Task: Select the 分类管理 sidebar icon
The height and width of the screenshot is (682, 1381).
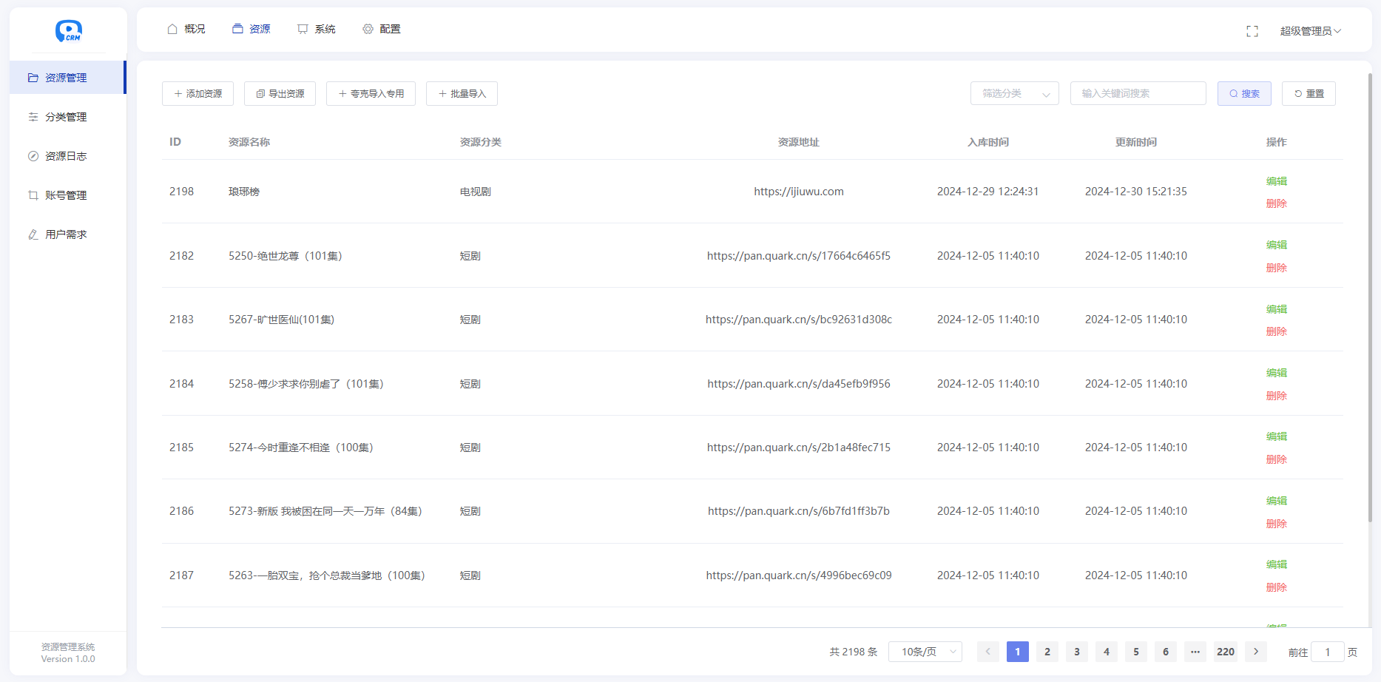Action: (x=33, y=117)
